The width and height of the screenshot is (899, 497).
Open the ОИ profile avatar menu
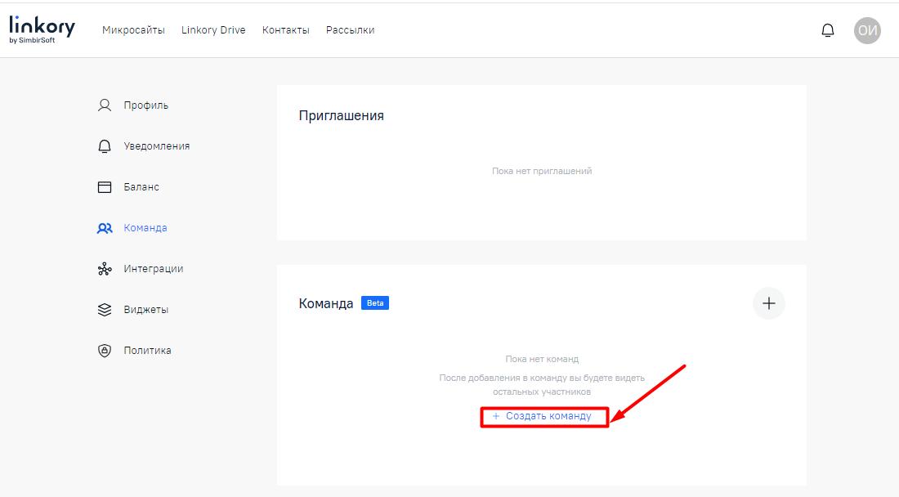[868, 29]
